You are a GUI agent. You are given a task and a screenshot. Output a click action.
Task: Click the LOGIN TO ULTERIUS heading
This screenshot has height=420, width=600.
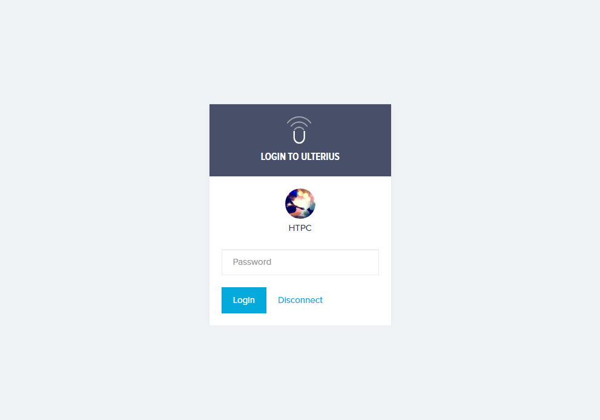(x=300, y=157)
